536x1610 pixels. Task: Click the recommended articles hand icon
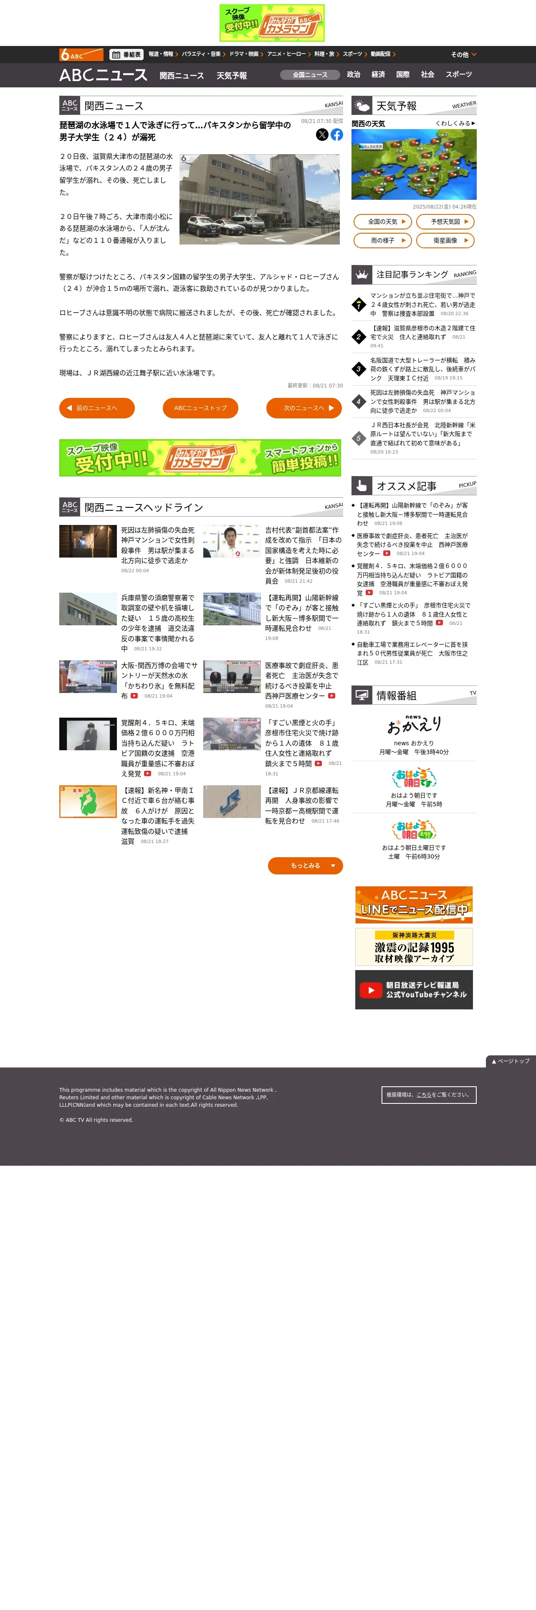361,486
